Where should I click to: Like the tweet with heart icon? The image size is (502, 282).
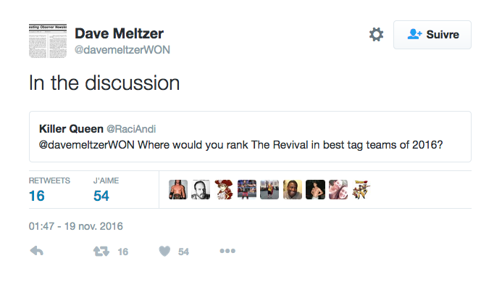pyautogui.click(x=164, y=251)
